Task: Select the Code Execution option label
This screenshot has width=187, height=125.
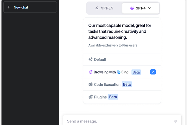Action: [107, 84]
